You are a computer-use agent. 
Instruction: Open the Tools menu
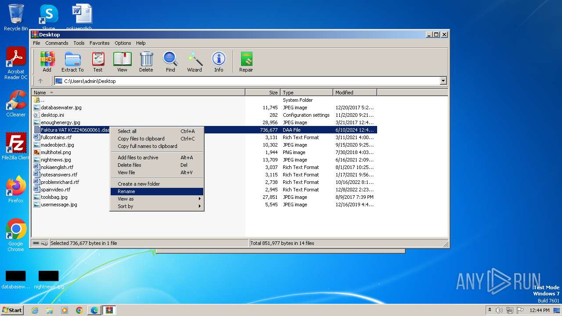[x=79, y=43]
